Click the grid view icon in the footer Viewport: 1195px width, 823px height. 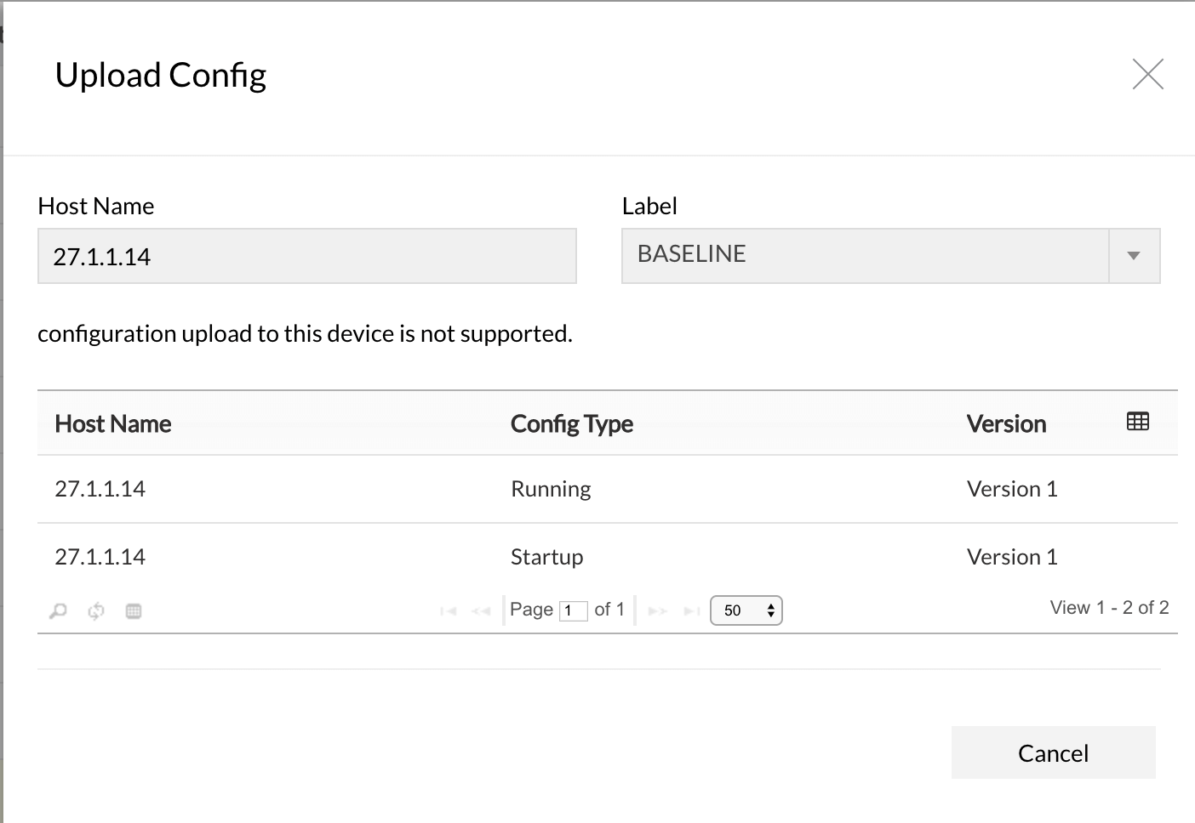click(x=133, y=610)
